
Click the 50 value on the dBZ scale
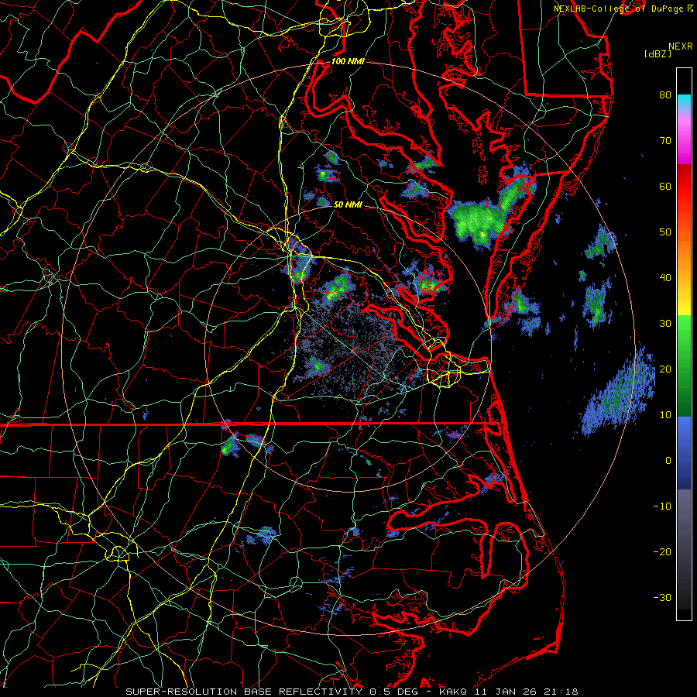pos(665,232)
